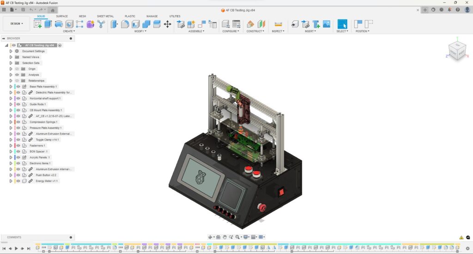Select the Fillet tool

point(125,24)
